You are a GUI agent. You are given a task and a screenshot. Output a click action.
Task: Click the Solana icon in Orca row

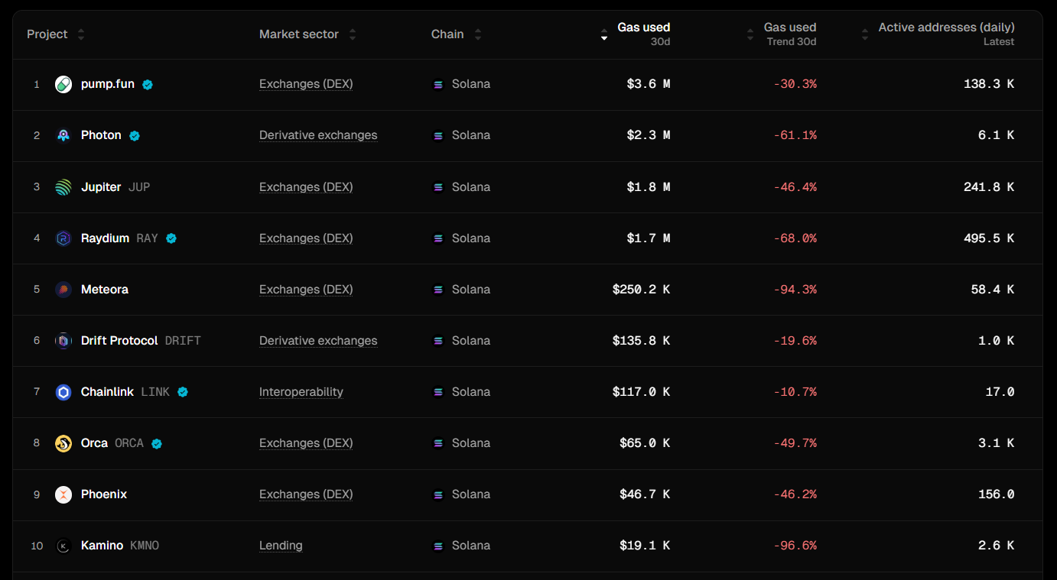pos(438,443)
